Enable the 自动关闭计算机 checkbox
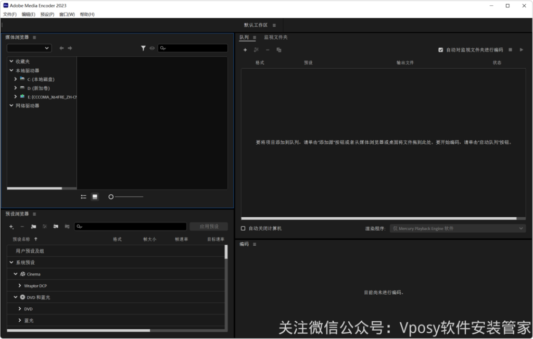 243,229
